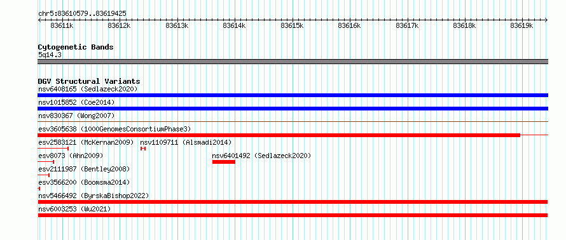This screenshot has height=240, width=566.
Task: Click the esv2583121 McKernan2009 red glyph
Action: click(x=53, y=149)
